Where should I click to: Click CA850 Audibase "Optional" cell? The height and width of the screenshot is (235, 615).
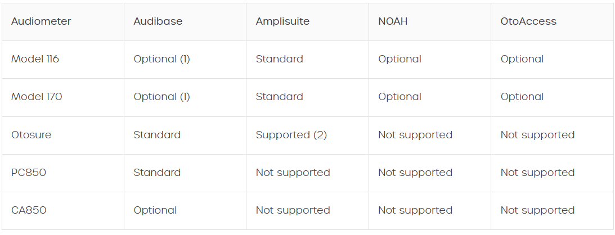pyautogui.click(x=155, y=210)
